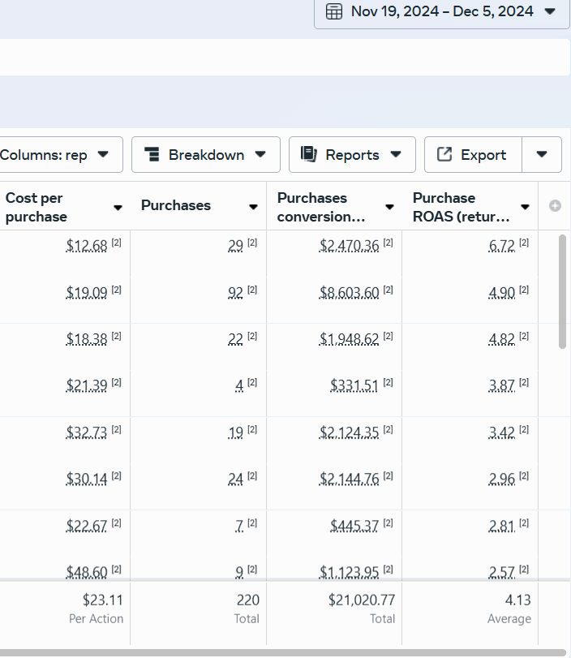
Task: Click the 6.72 ROAS value
Action: (x=502, y=246)
